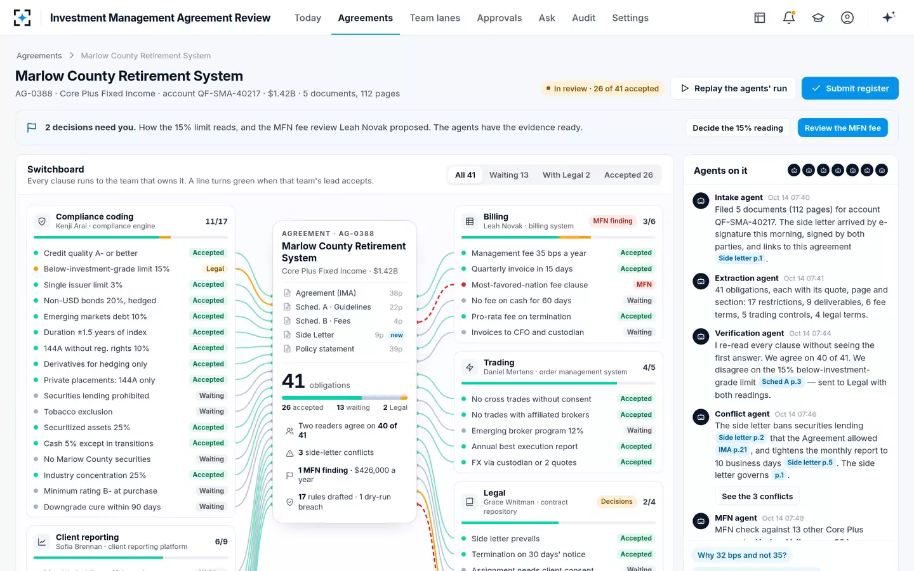
Task: Click the Conflict agent avatar icon
Action: pyautogui.click(x=701, y=417)
